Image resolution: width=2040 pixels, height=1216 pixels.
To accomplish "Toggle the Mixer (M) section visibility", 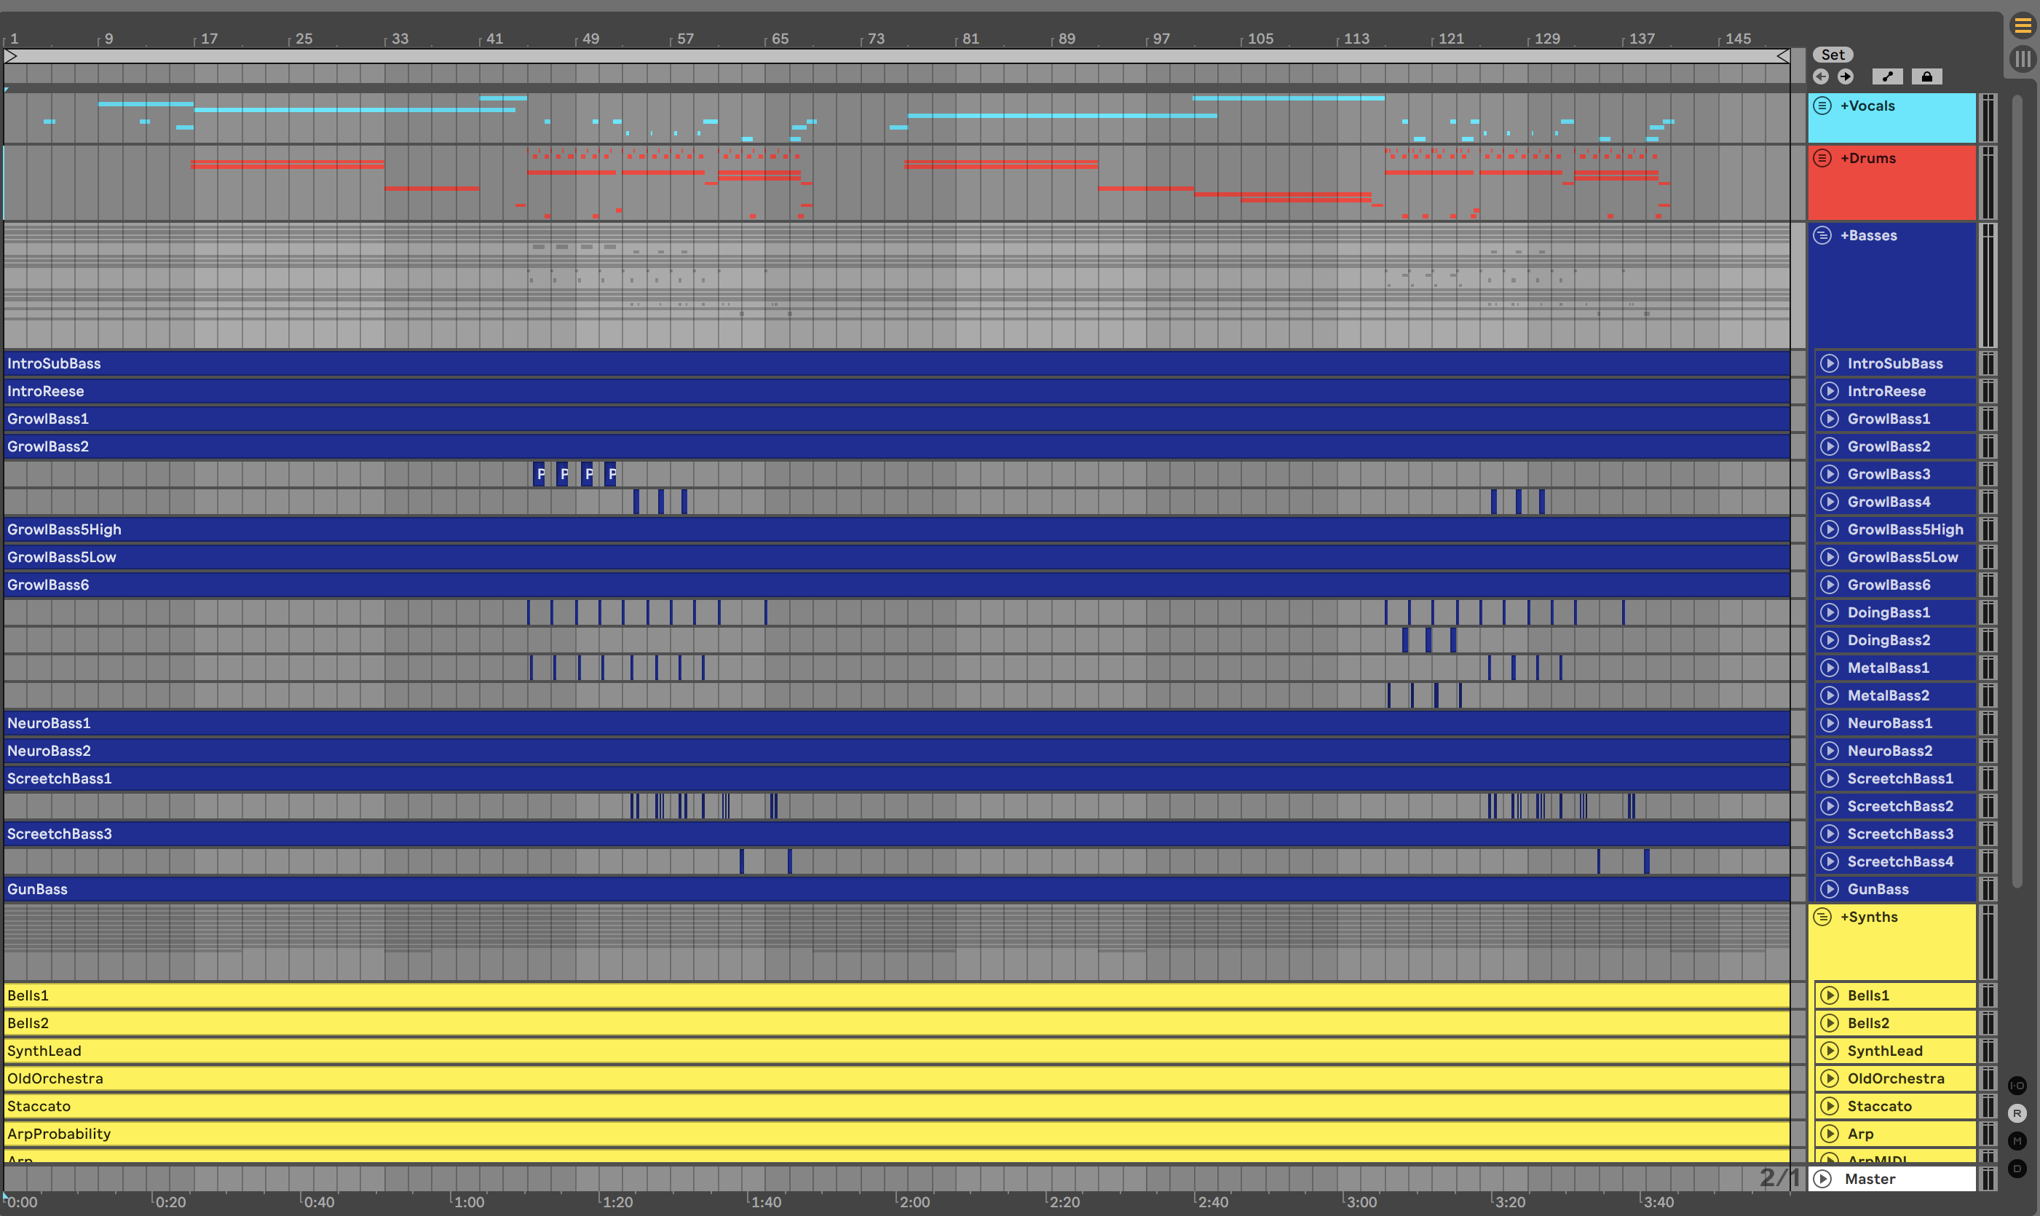I will (2017, 1140).
